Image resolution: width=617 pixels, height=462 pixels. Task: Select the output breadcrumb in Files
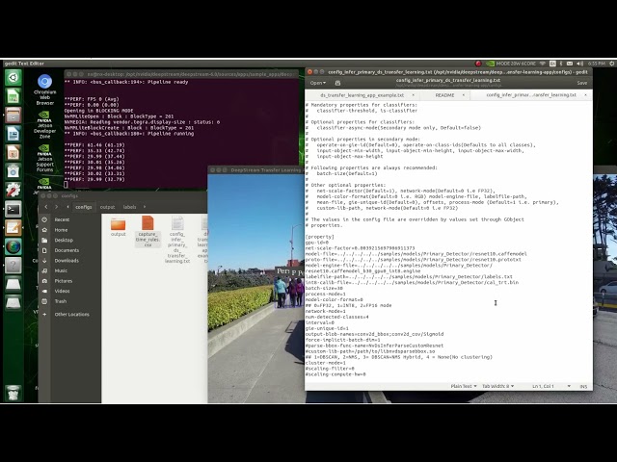(107, 207)
